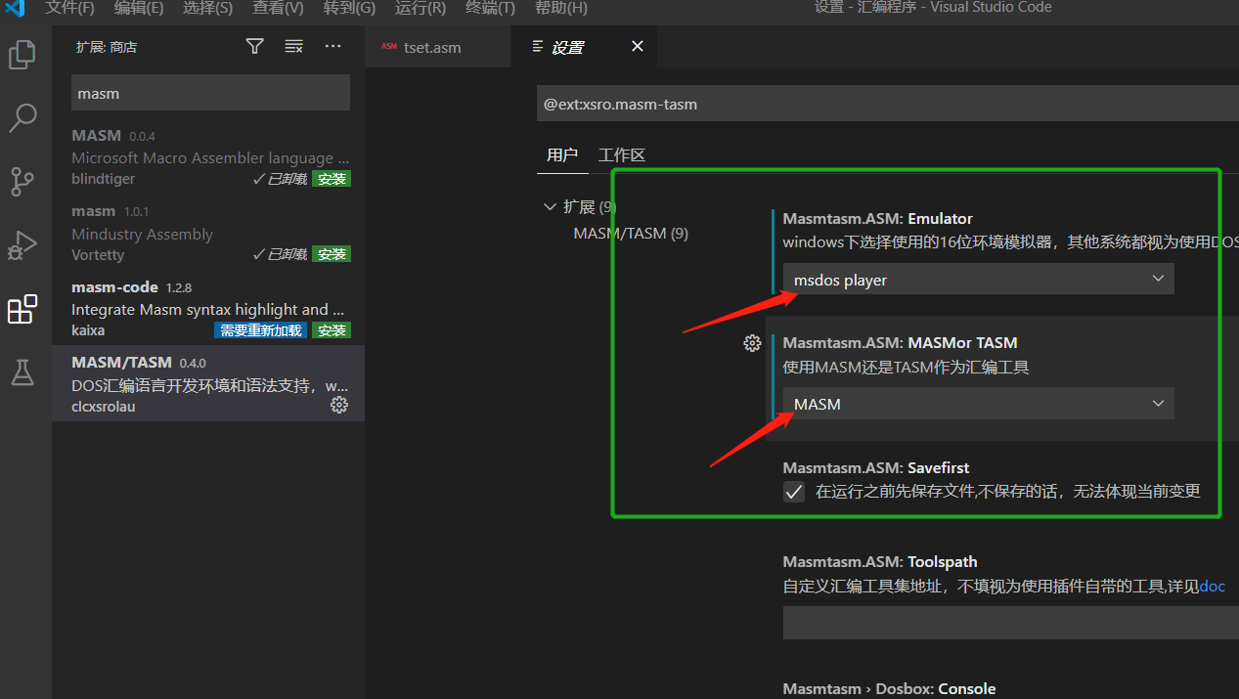Screen dimensions: 1239x699
Task: Close the 设置 settings tab
Action: (x=638, y=46)
